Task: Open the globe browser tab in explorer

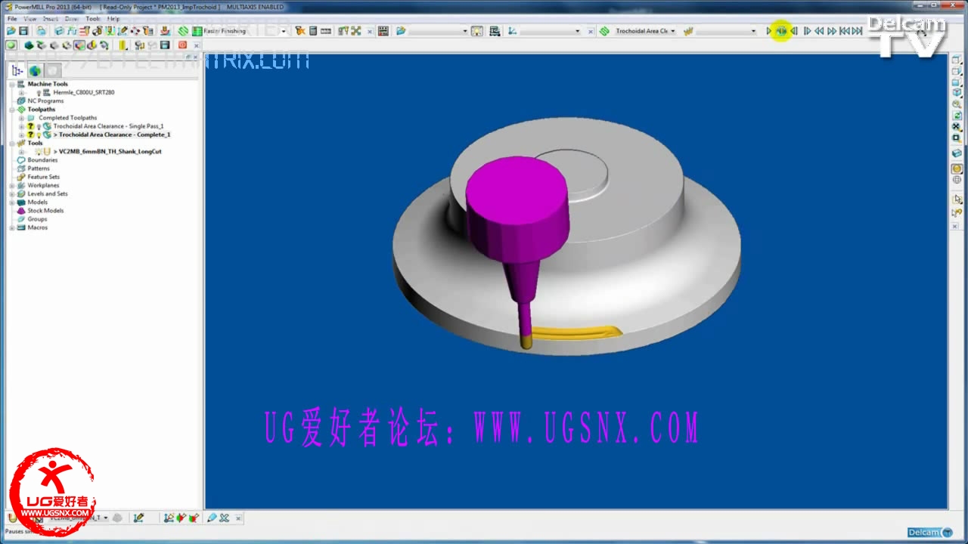Action: pos(35,70)
